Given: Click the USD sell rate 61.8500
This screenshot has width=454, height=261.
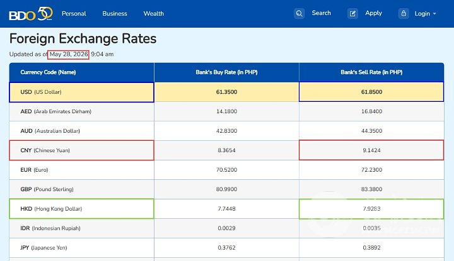Looking at the screenshot, I should (x=371, y=92).
